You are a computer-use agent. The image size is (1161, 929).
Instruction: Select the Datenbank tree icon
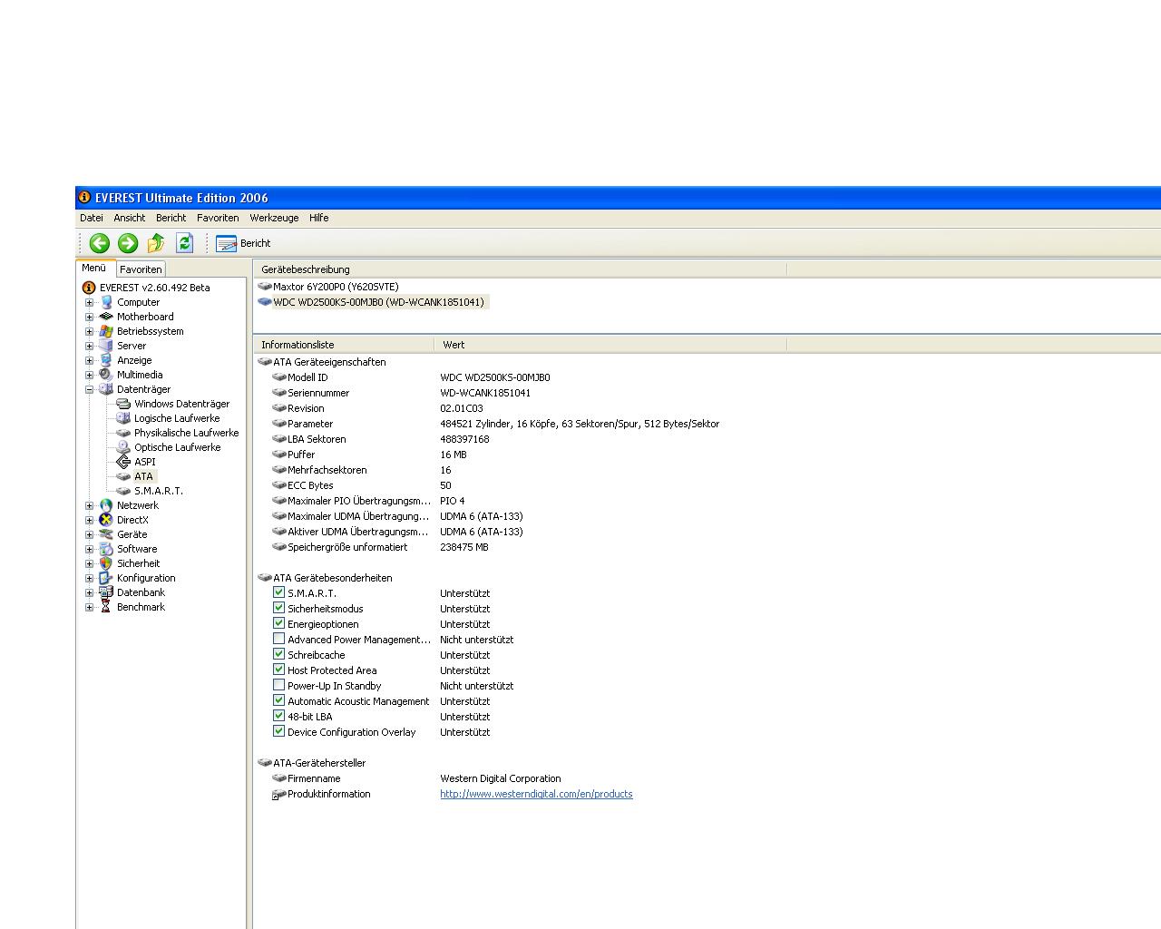[106, 592]
